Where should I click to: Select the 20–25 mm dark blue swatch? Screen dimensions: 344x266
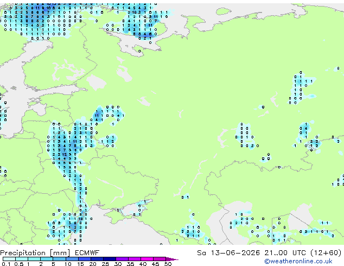[97, 259]
